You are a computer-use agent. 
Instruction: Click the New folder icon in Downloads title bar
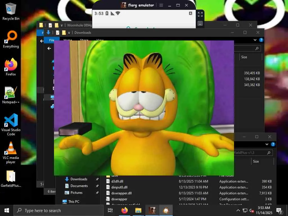(64, 33)
